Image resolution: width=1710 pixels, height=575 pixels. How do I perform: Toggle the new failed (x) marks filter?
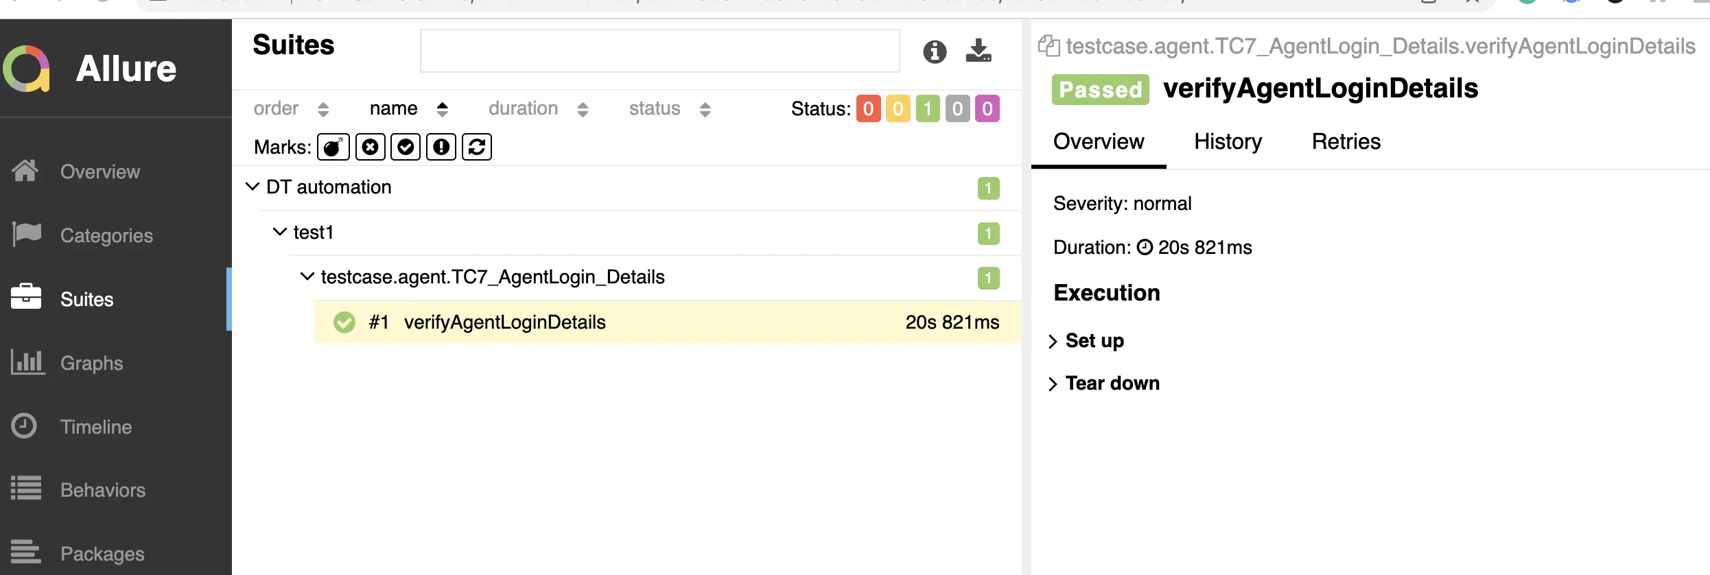[371, 147]
